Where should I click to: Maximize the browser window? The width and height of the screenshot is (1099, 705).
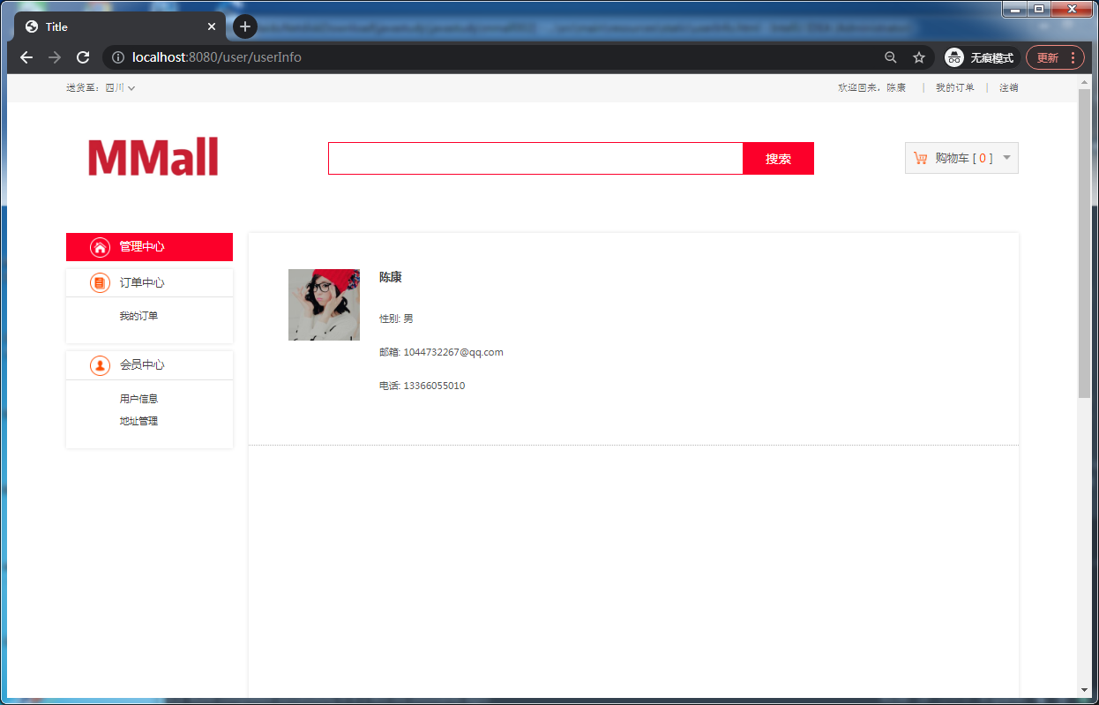pos(1039,9)
